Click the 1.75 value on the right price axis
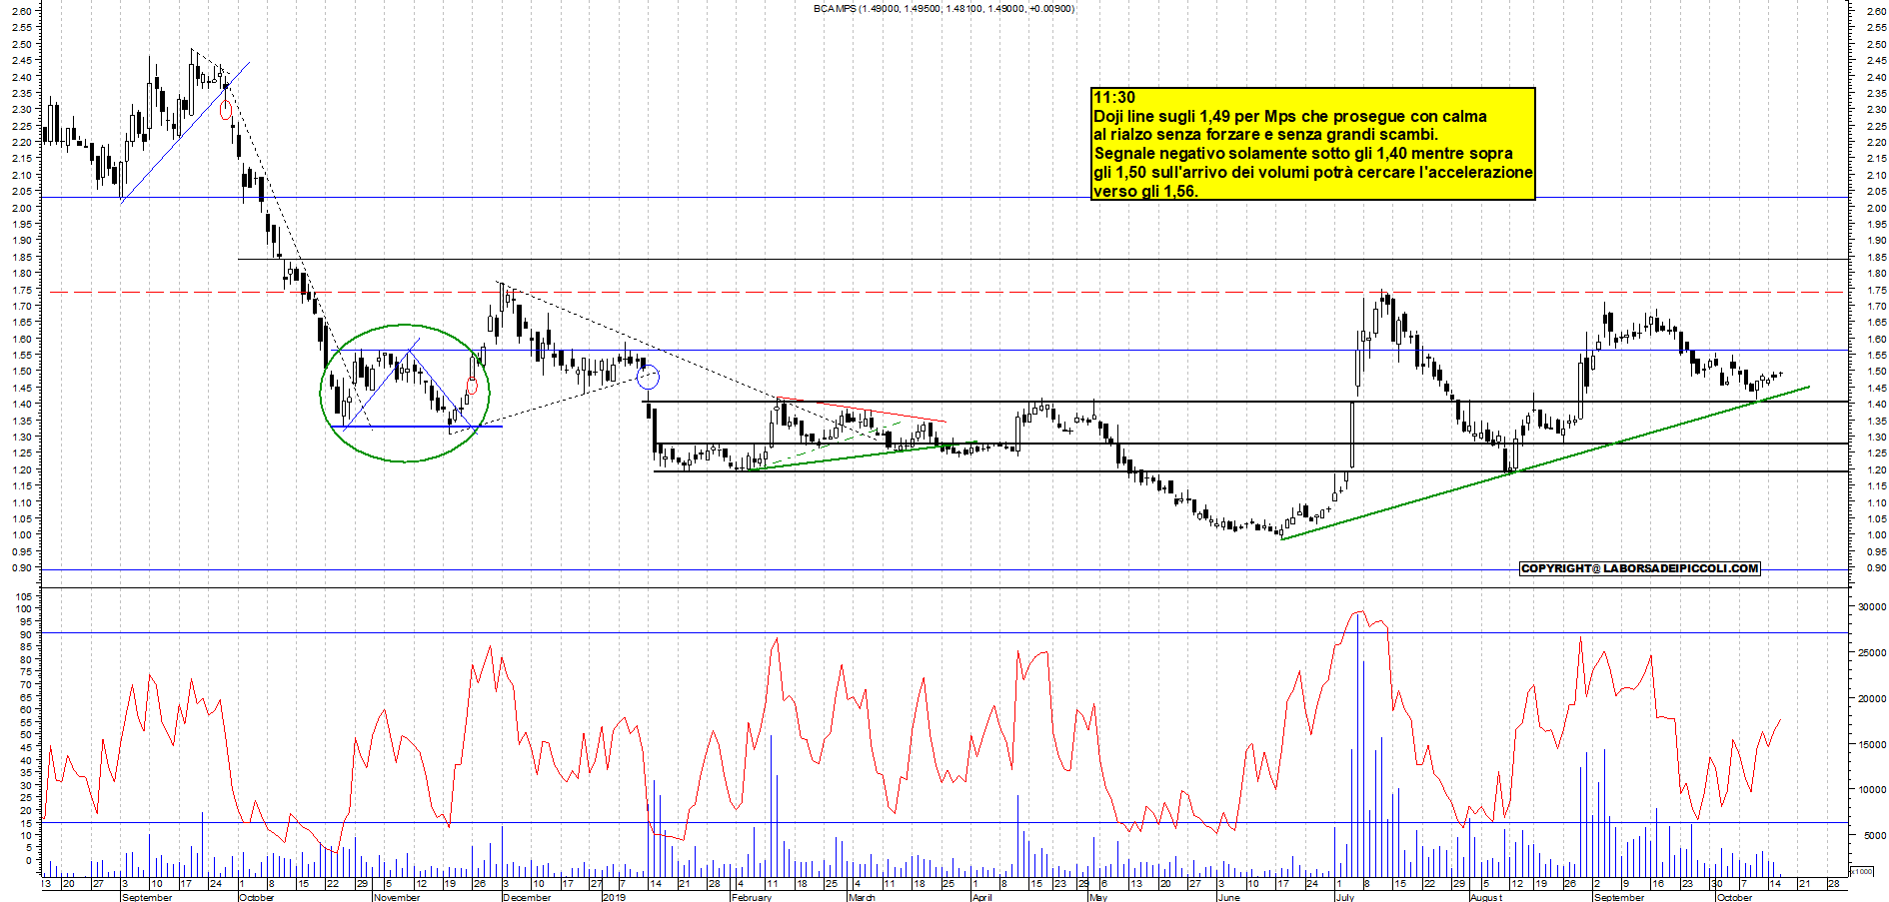The height and width of the screenshot is (902, 1889). point(1875,290)
